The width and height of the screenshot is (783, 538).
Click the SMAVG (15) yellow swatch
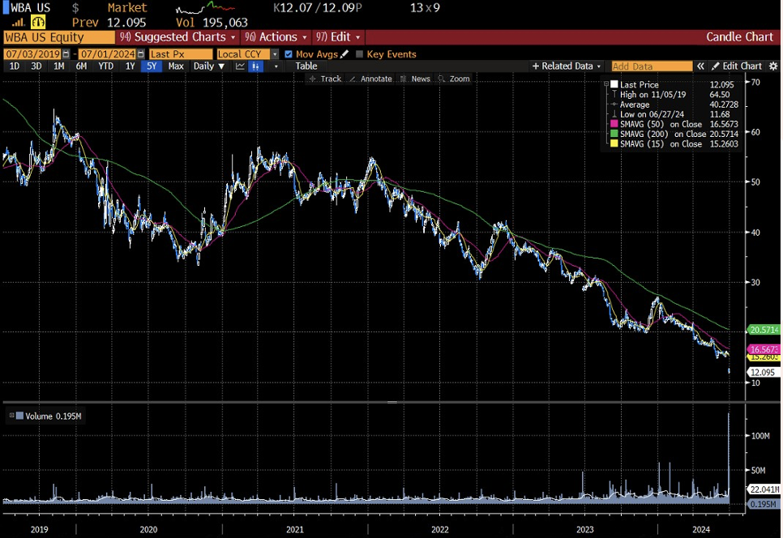coord(614,143)
